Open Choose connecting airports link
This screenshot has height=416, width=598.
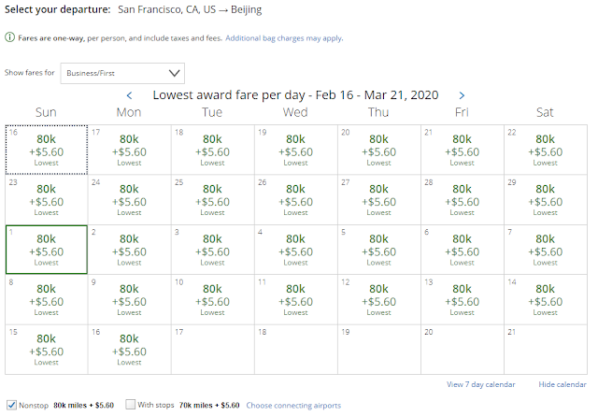292,405
